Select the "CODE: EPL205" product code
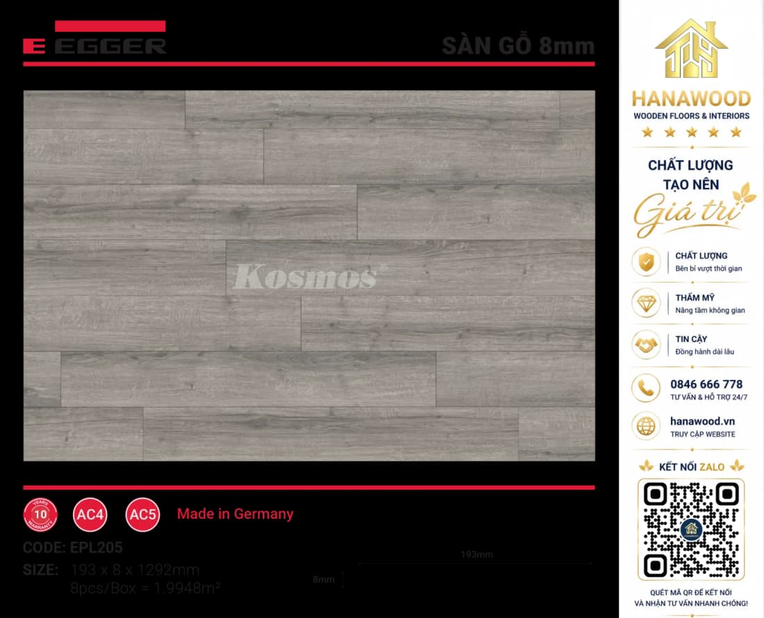The width and height of the screenshot is (764, 618). tap(73, 547)
